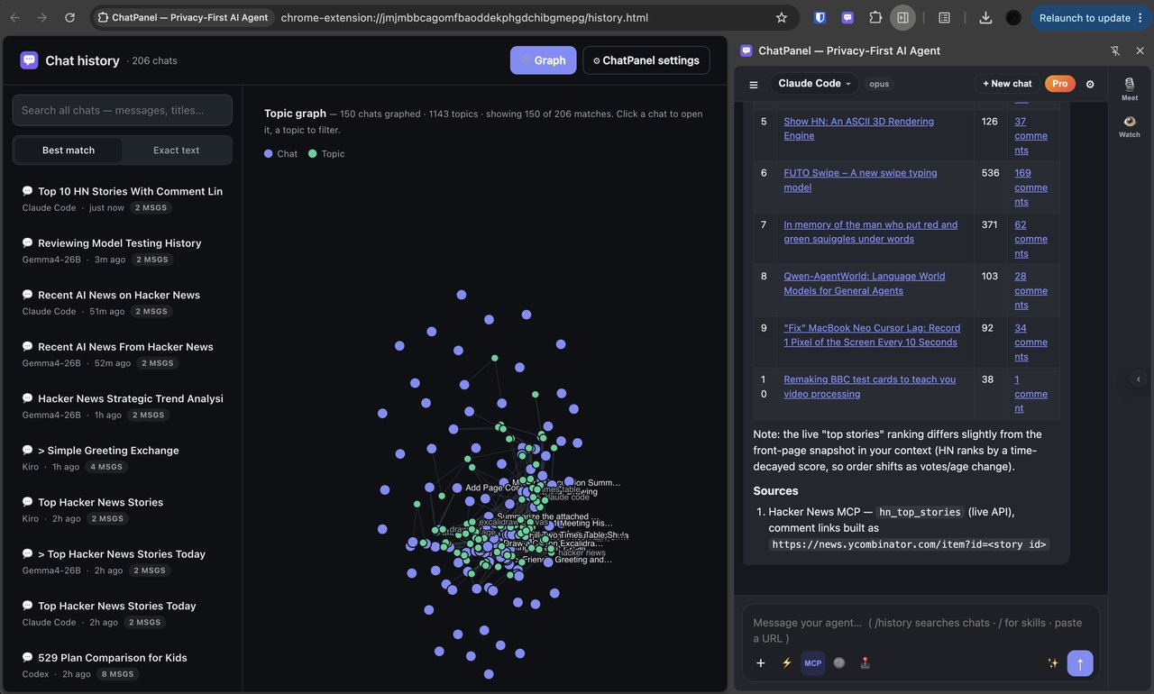Click the opus model badge
The image size is (1154, 694).
pyautogui.click(x=879, y=84)
